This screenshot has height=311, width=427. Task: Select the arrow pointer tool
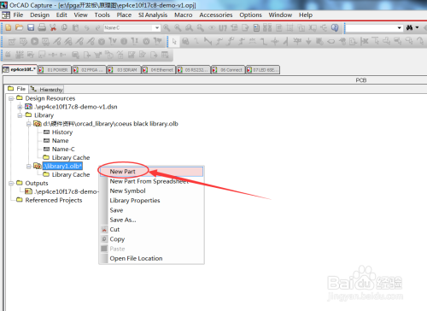pyautogui.click(x=174, y=42)
